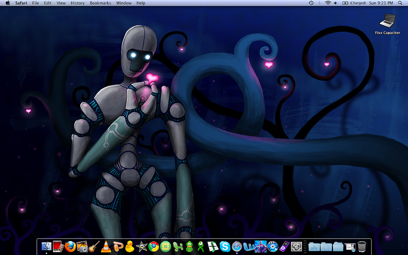Expand the Applications folder stack in dock
Image resolution: width=408 pixels, height=255 pixels.
pos(314,247)
